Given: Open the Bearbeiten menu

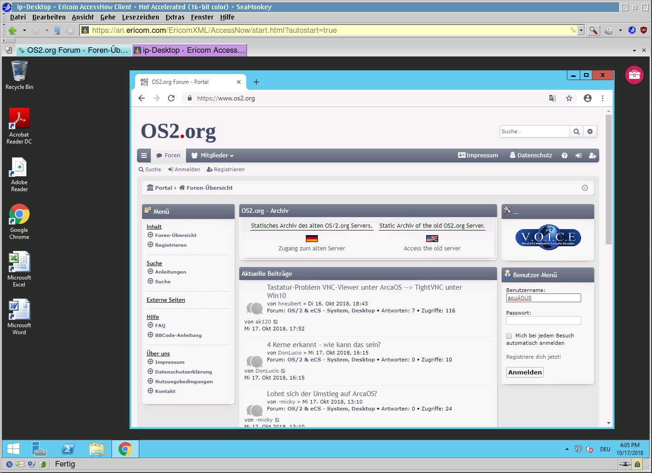Looking at the screenshot, I should [x=49, y=17].
